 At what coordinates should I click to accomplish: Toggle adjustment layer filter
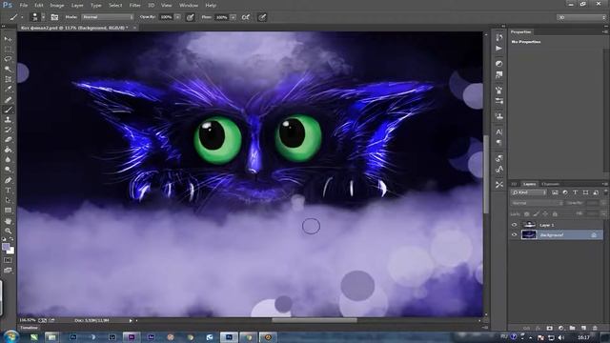[565, 192]
